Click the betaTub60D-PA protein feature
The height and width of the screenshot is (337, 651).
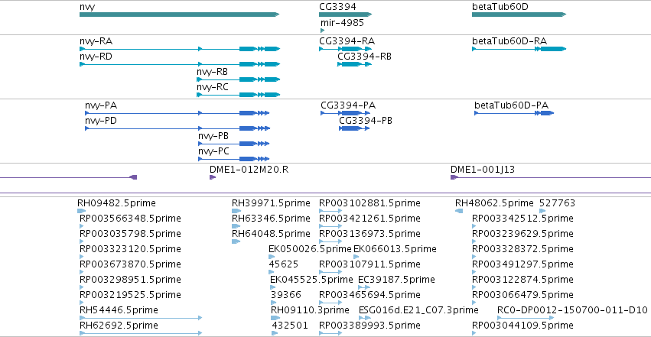tap(514, 113)
